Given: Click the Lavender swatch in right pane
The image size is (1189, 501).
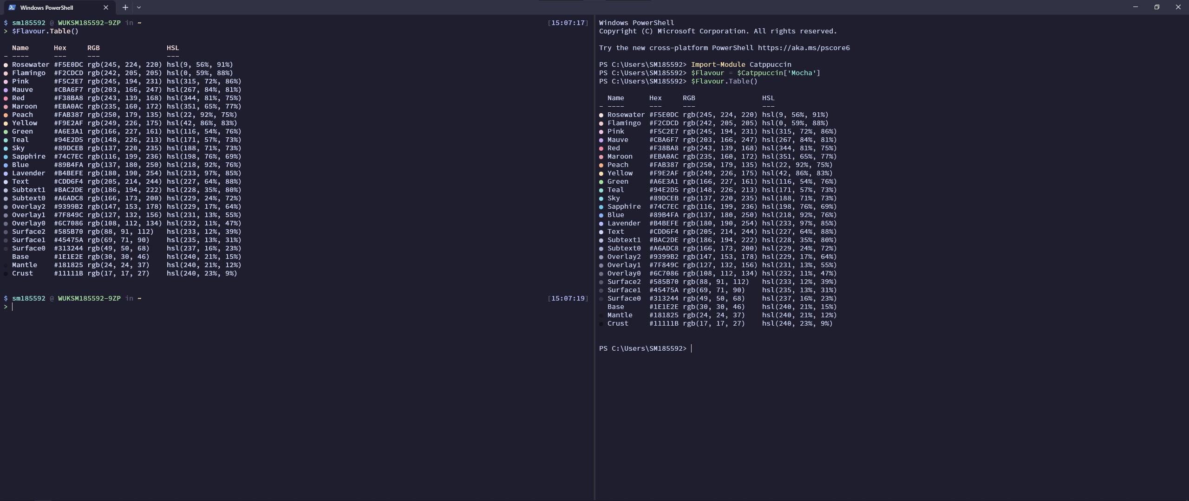Looking at the screenshot, I should tap(601, 223).
